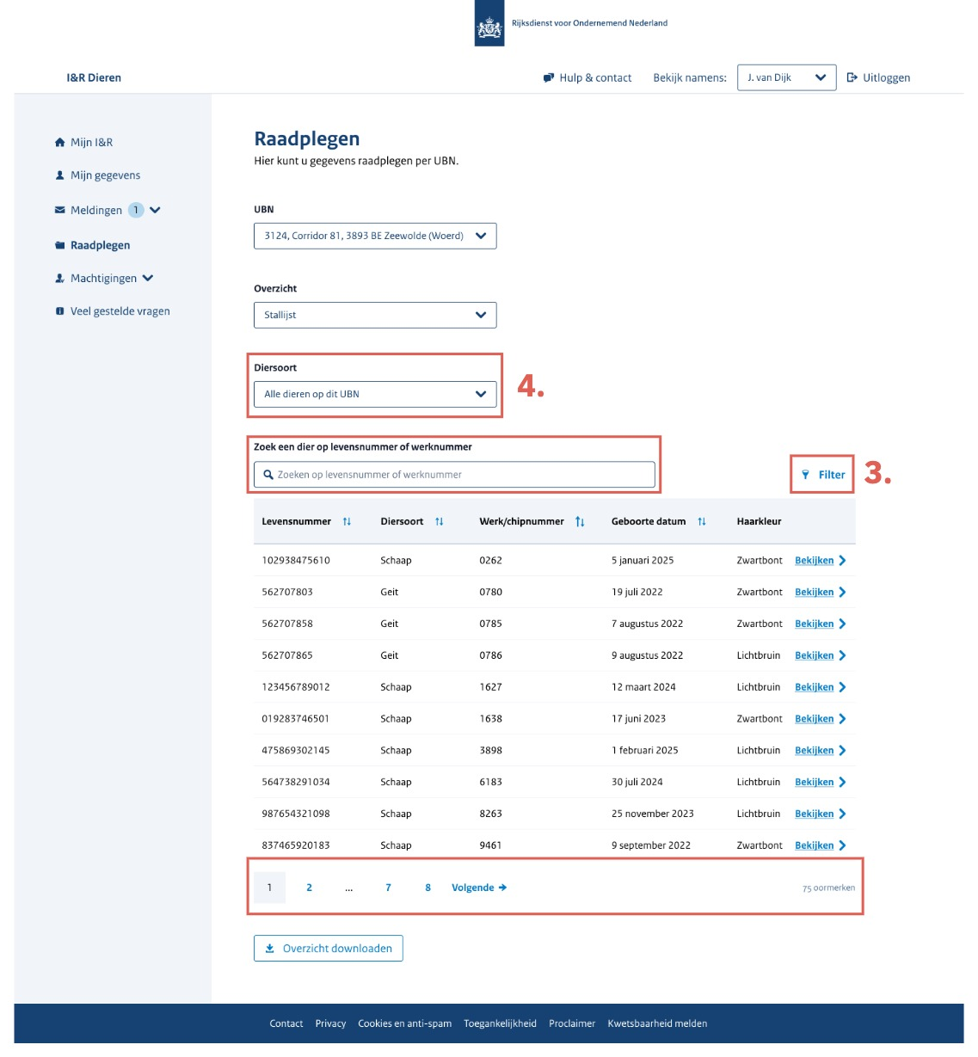978x1057 pixels.
Task: Click the arrow icon next to Volgende
Action: pyautogui.click(x=502, y=888)
